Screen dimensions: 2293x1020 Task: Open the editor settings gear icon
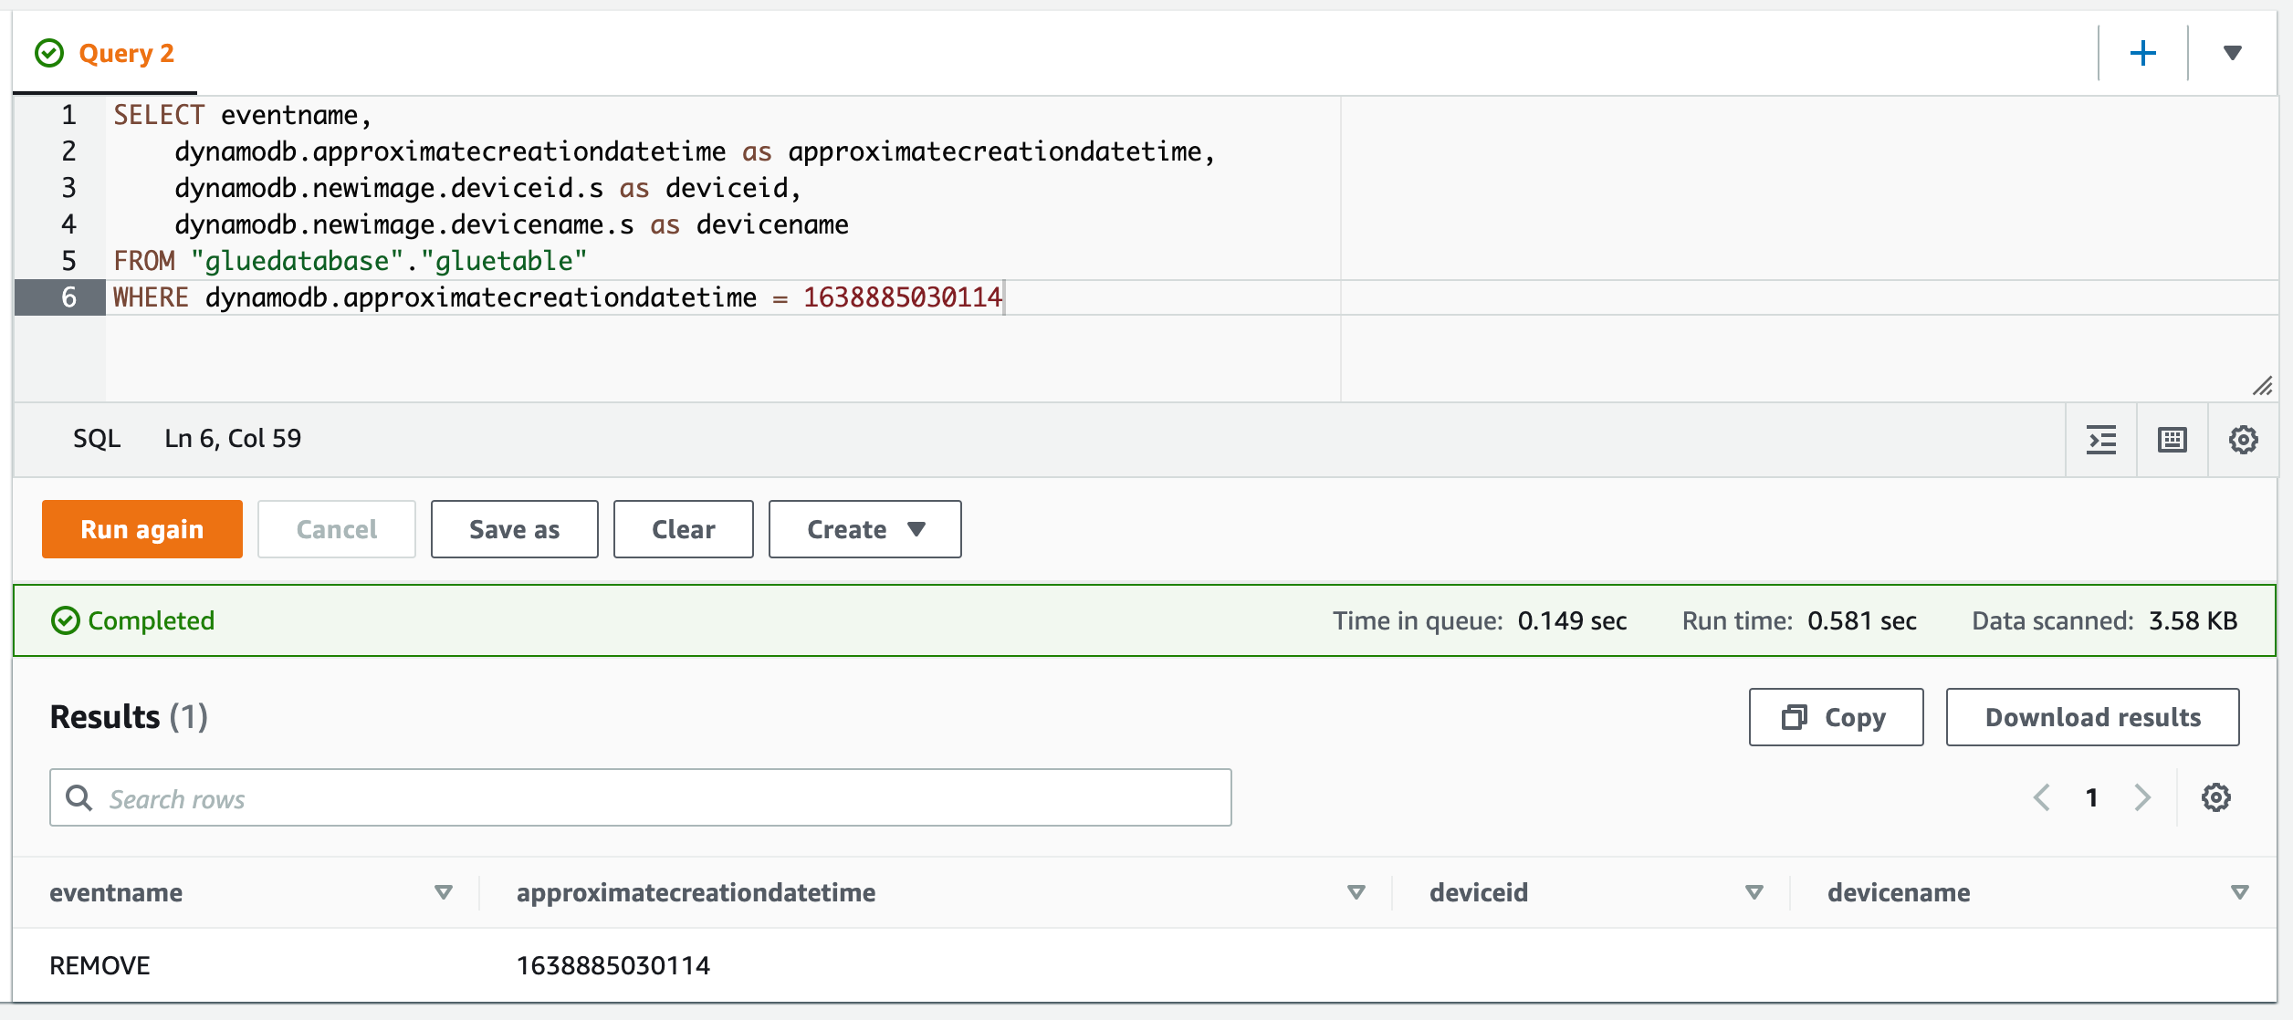click(x=2243, y=440)
